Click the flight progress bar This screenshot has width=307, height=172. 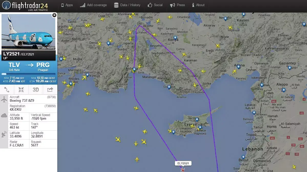tap(28, 74)
